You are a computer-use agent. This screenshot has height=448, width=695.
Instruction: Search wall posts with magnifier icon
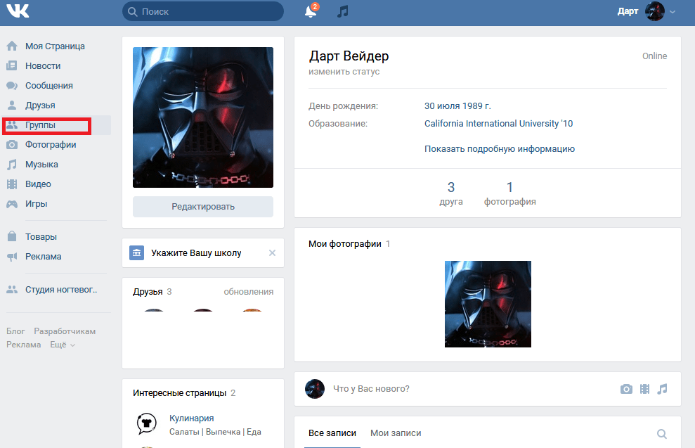661,434
